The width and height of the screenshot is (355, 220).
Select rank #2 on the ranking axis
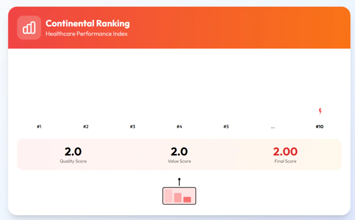pos(86,126)
